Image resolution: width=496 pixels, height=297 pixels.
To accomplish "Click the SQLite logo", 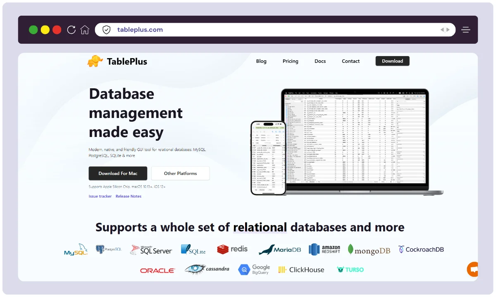I will [x=193, y=250].
